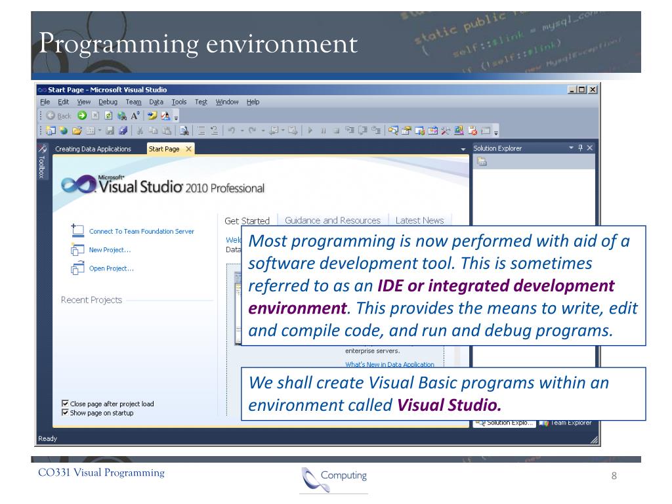
Task: Click the grey Back navigation button
Action: coord(58,115)
